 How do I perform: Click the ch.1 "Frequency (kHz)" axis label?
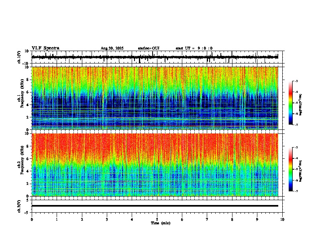pos(22,94)
